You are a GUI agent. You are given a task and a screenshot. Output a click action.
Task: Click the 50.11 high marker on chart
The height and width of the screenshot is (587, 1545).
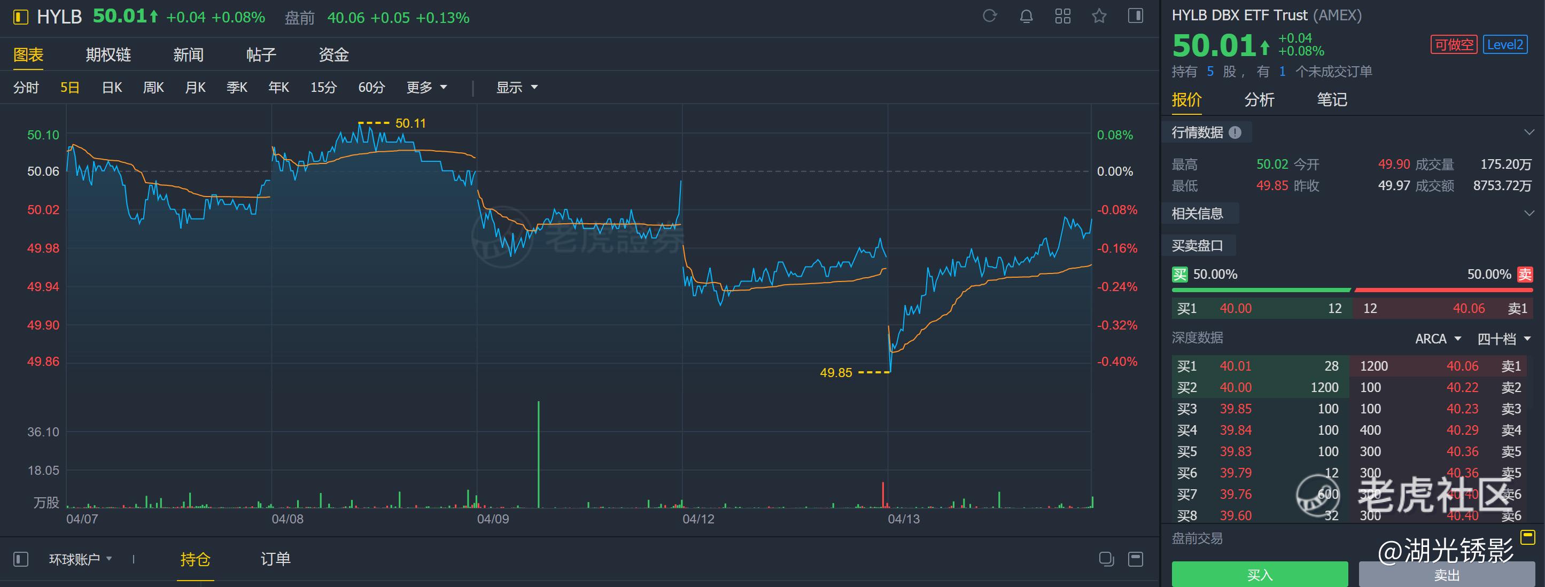[410, 123]
